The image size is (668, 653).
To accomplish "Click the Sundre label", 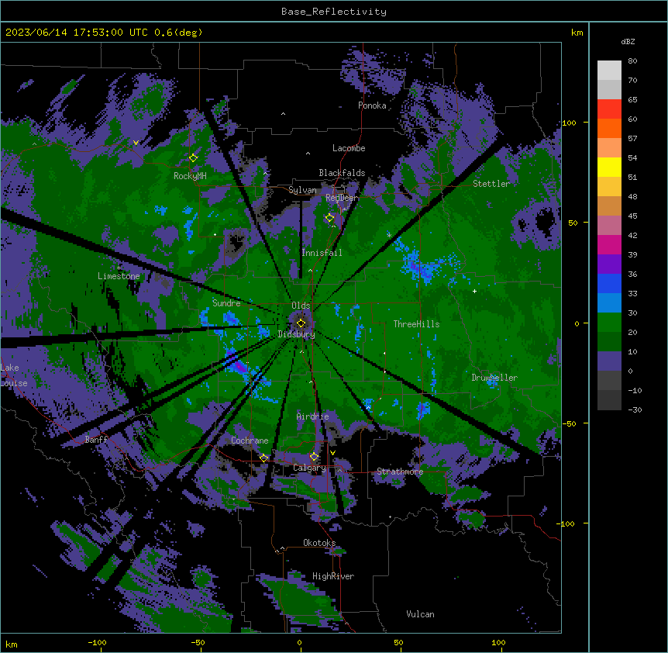I will tap(226, 303).
